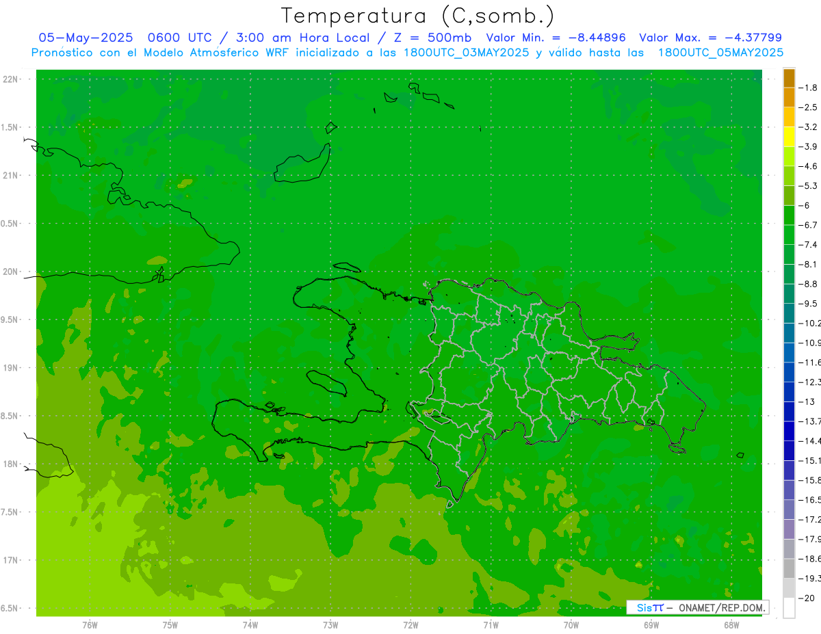Click the '0600 UTC' time label
This screenshot has width=821, height=634.
click(179, 38)
